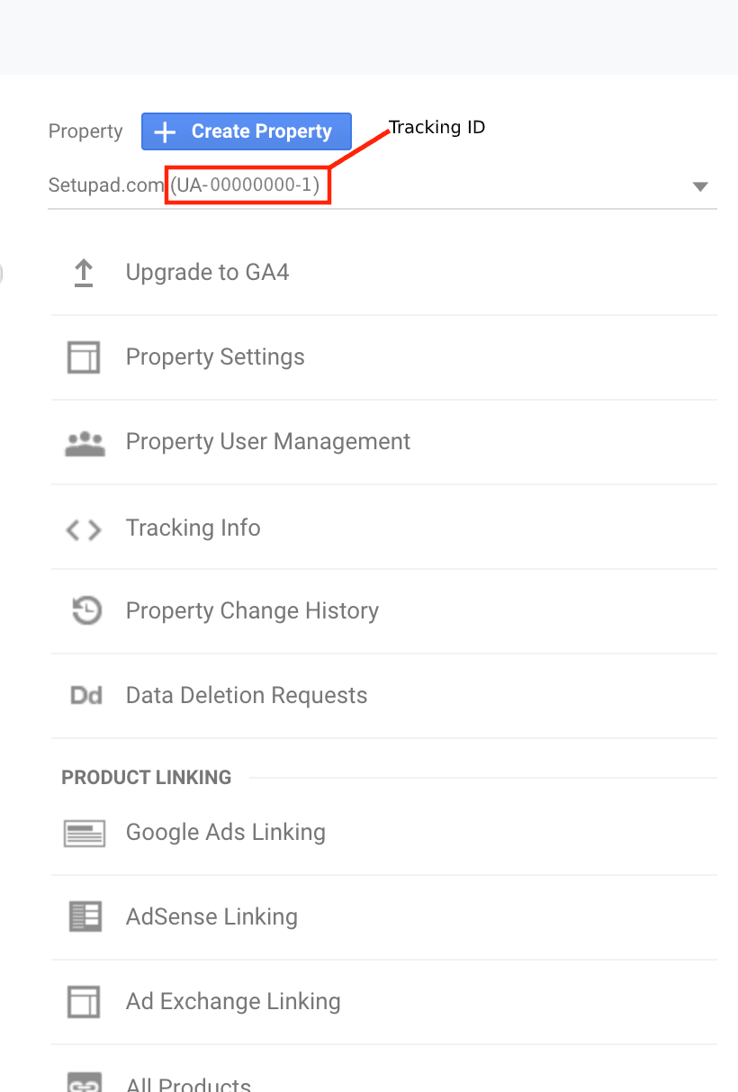Click the Property User Management people icon
The height and width of the screenshot is (1092, 738).
click(x=84, y=441)
